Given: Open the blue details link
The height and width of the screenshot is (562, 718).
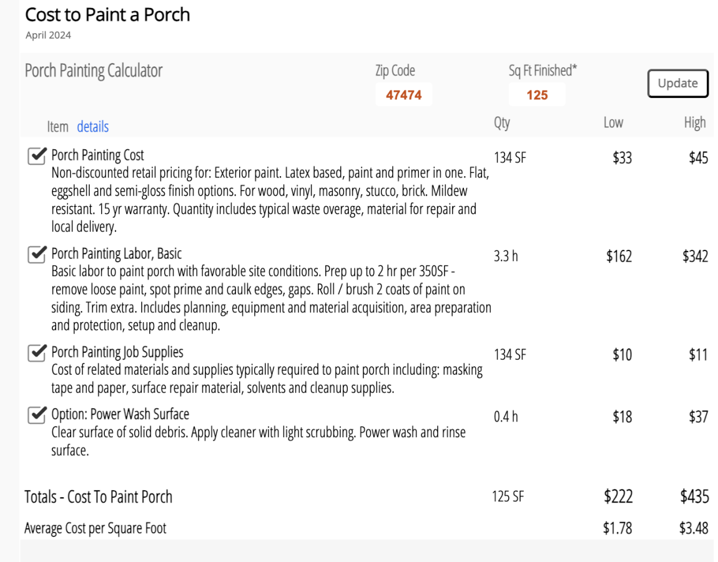Looking at the screenshot, I should click(92, 127).
